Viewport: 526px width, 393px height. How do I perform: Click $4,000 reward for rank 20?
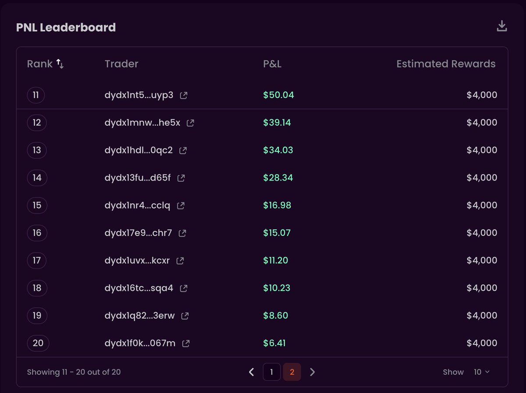point(482,343)
